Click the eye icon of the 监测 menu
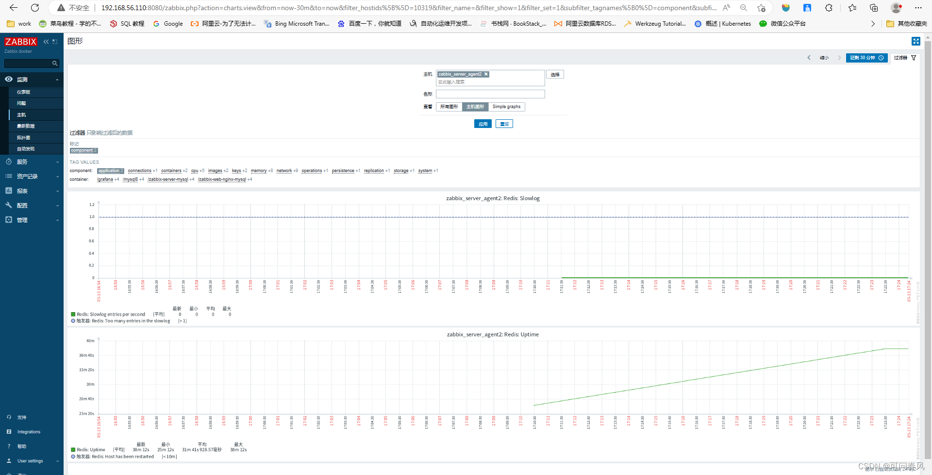This screenshot has height=475, width=932. coord(9,79)
